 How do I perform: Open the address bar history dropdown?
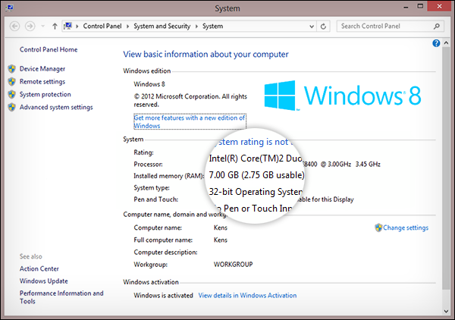312,27
